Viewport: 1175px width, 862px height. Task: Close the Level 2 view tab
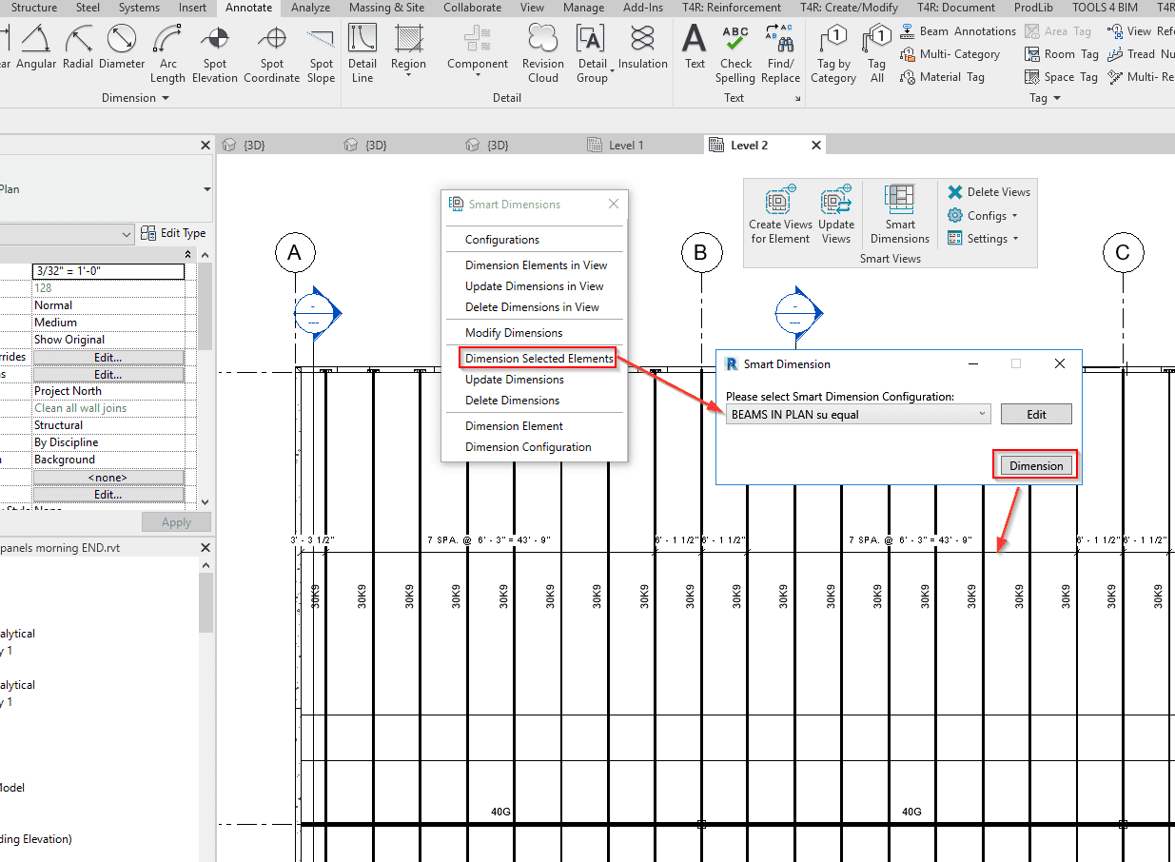[816, 146]
